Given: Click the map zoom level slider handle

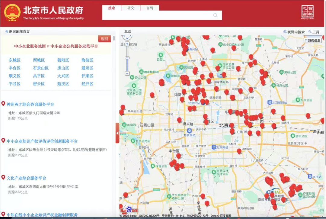Looking at the screenshot, I should pos(127,58).
